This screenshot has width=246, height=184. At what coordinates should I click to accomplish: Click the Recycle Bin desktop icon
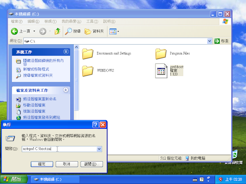[x=235, y=154]
